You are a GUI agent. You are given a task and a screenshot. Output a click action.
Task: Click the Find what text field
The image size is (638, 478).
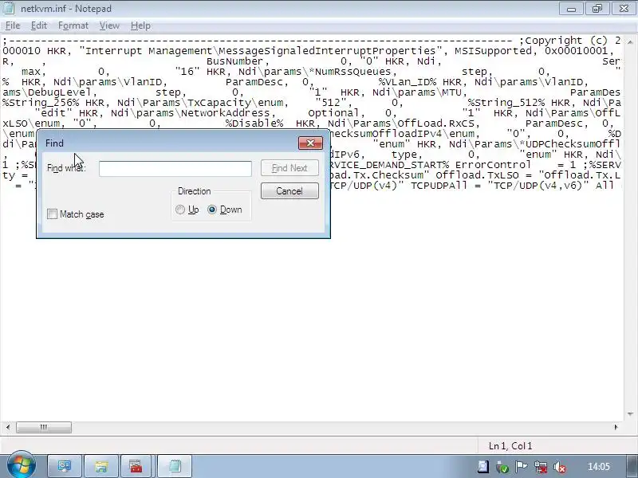(x=175, y=169)
